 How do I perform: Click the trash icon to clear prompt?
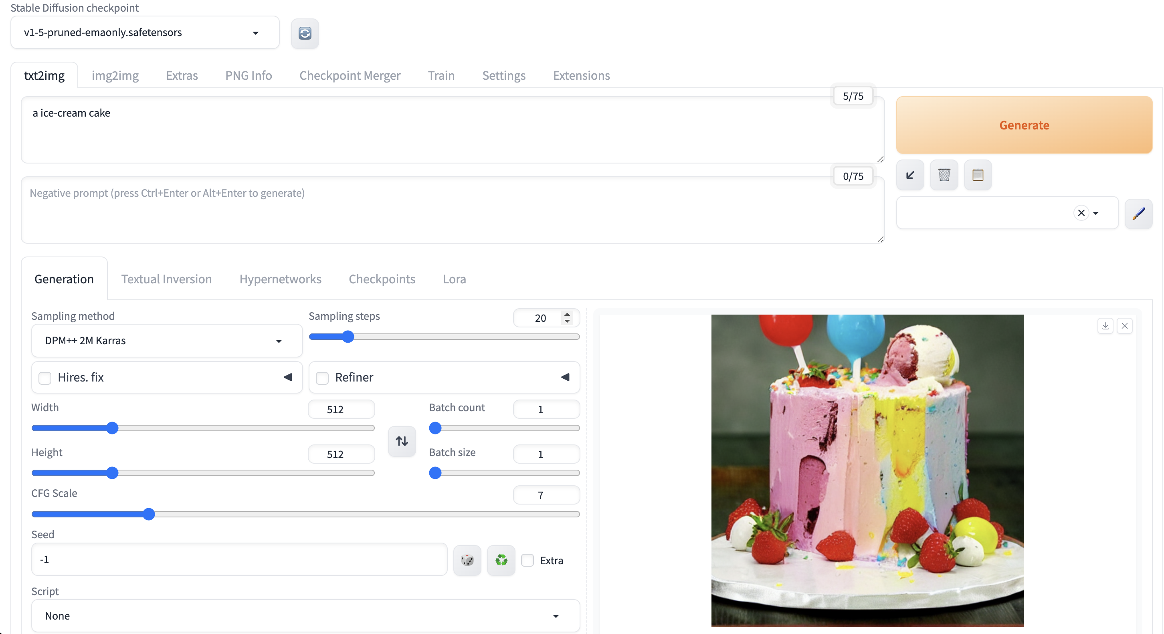pos(944,175)
